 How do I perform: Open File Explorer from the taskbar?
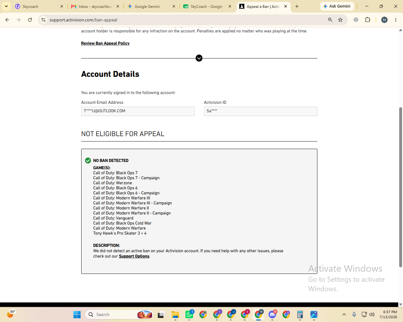175,314
